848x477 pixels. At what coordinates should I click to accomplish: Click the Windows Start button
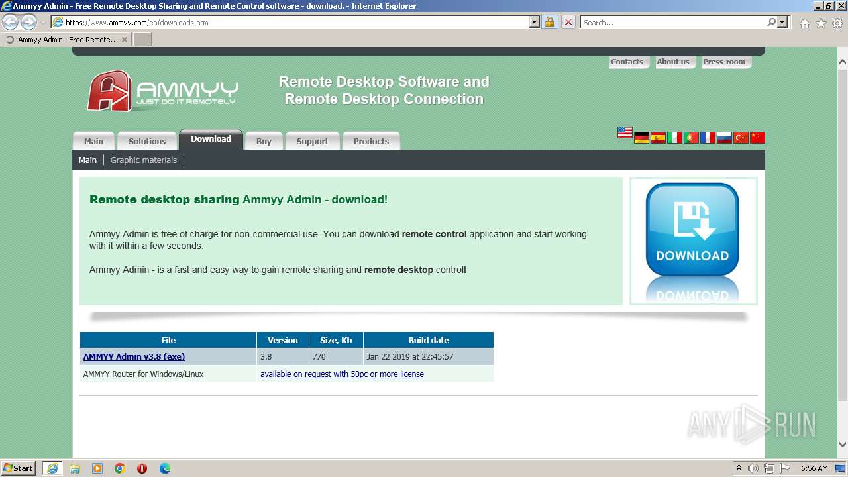point(19,468)
